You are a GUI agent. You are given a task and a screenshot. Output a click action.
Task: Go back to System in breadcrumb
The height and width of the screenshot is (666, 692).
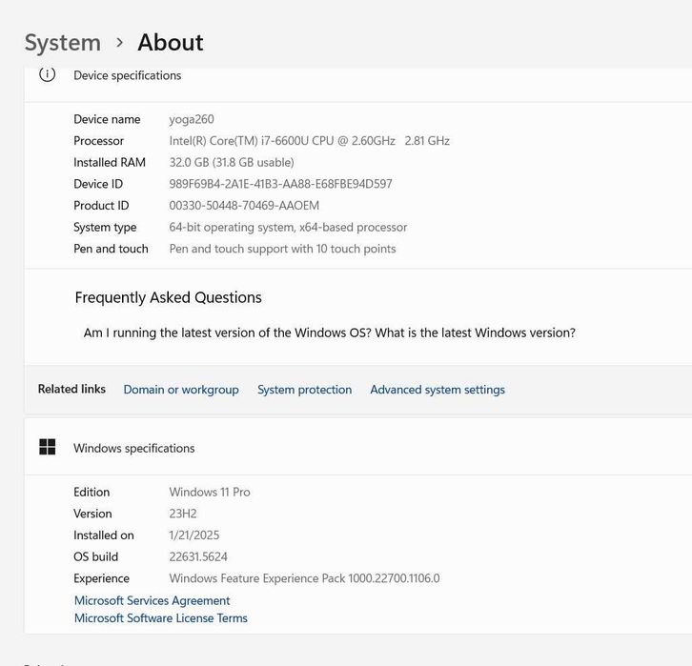62,43
